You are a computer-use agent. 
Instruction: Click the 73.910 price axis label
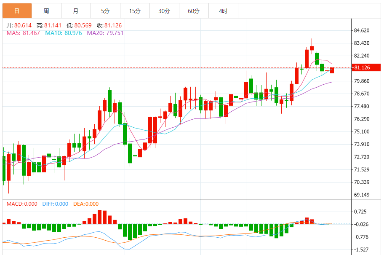click(x=362, y=144)
